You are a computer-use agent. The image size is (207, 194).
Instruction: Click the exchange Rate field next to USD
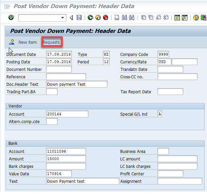click(185, 62)
